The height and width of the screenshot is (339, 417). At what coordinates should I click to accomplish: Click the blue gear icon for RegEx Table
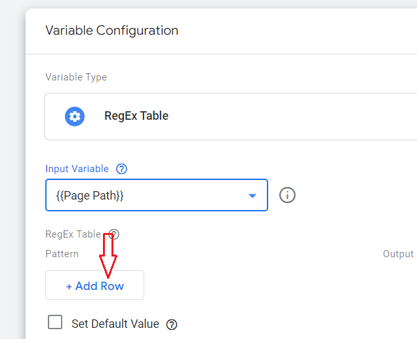pos(75,116)
